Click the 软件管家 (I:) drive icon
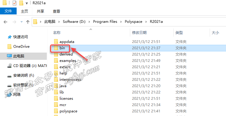The width and height of the screenshot is (226, 116). [9, 86]
